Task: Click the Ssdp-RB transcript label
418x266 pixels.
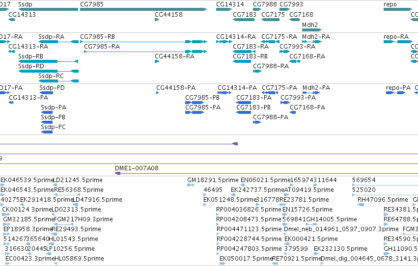Action: pyautogui.click(x=30, y=56)
